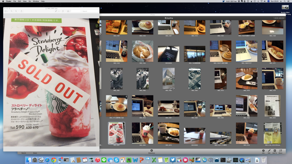The width and height of the screenshot is (292, 164).
Task: Click the Time Machine icon in menu bar
Action: pos(255,1)
